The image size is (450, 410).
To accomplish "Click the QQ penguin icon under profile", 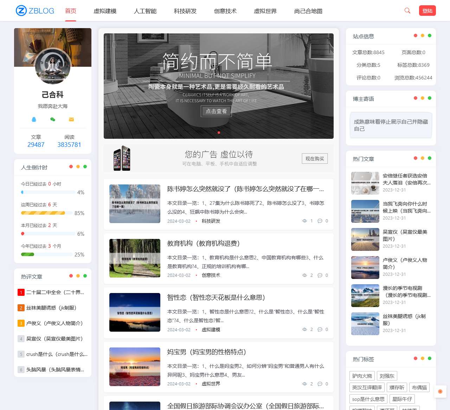I will pos(34,119).
